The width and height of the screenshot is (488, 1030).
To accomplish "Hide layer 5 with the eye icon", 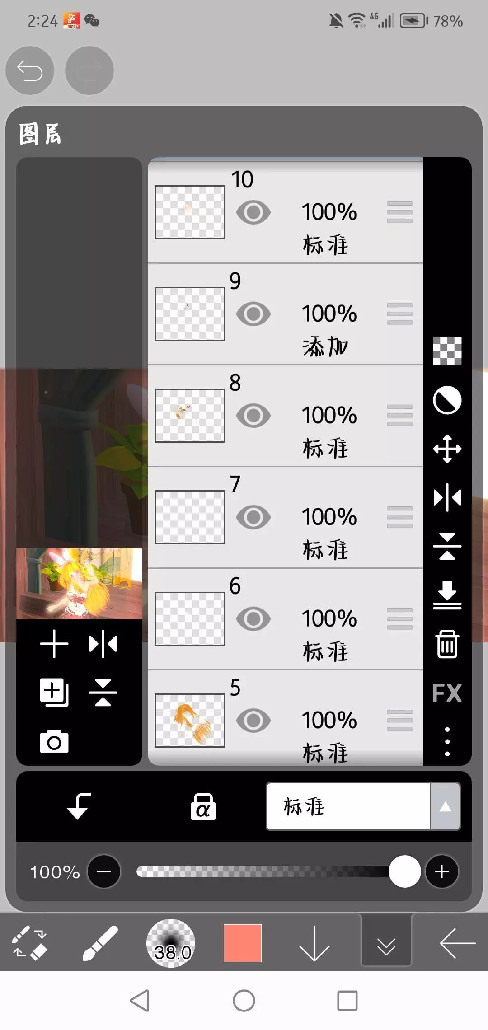I will coord(253,721).
